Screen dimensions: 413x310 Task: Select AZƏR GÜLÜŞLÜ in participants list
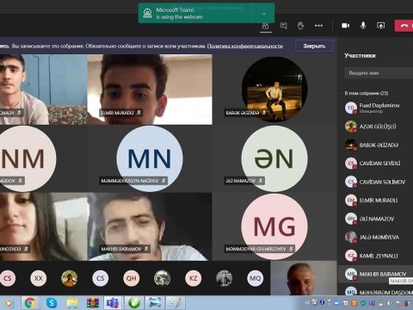click(379, 127)
